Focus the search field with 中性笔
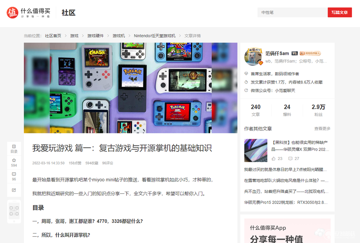This screenshot has width=360, height=243. pos(292,13)
